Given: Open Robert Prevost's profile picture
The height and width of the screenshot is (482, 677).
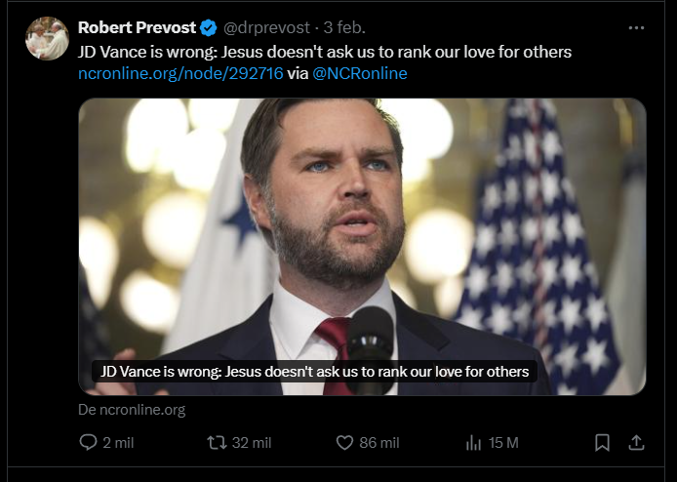Looking at the screenshot, I should point(47,38).
